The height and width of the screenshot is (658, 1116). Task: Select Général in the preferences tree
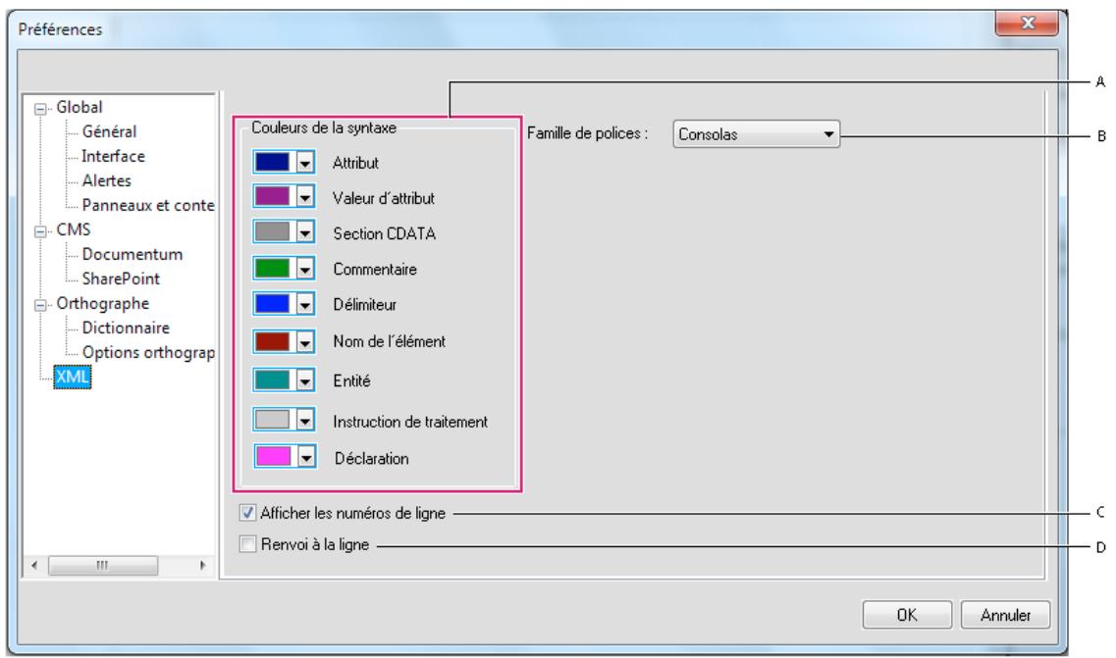click(109, 131)
